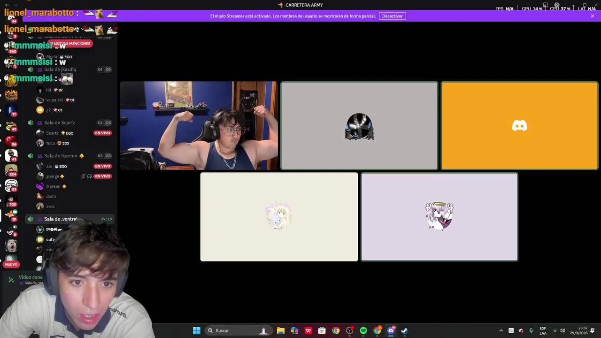Open server icon with 81 badge
This screenshot has height=338, width=601.
click(11, 185)
